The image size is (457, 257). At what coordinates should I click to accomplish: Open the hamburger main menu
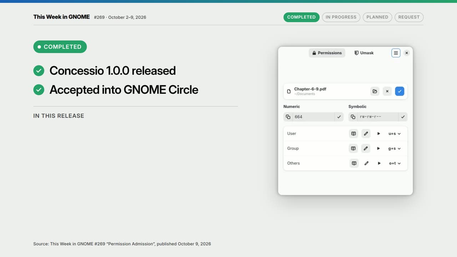click(x=396, y=53)
